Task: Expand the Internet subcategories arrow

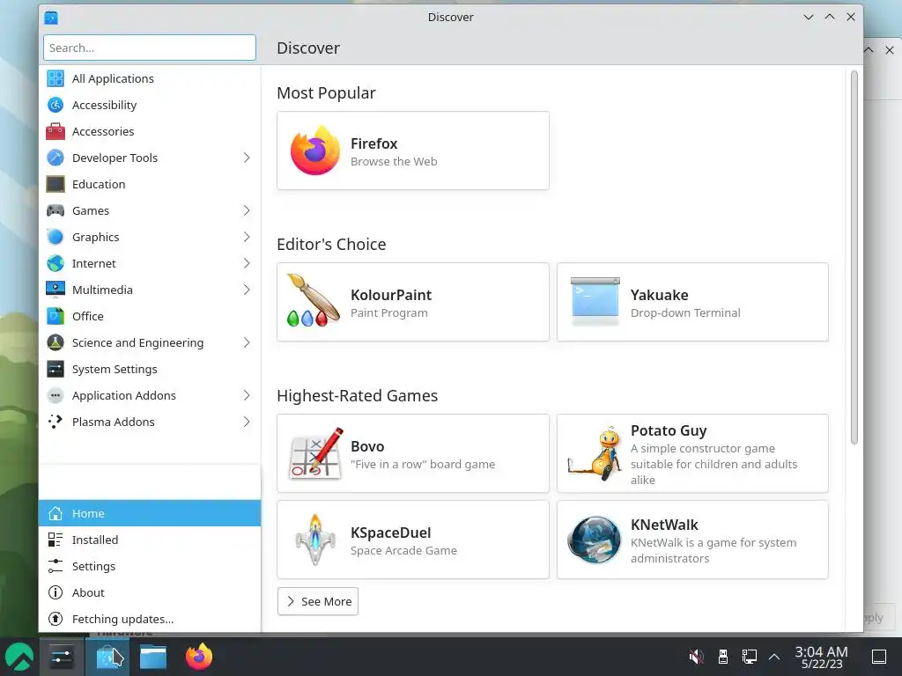Action: tap(247, 263)
